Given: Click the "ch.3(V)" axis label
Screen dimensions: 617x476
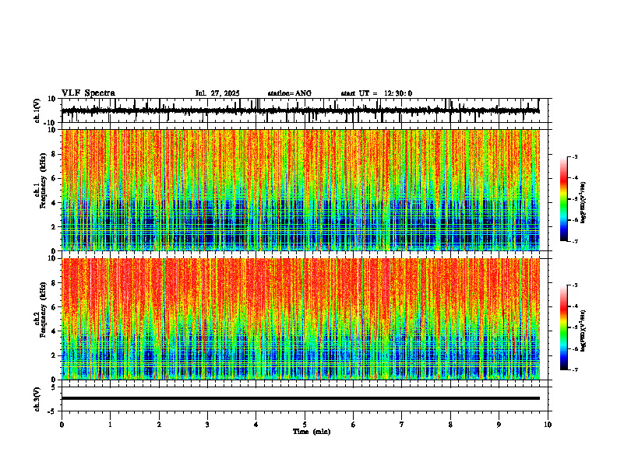Looking at the screenshot, I should click(x=38, y=399).
